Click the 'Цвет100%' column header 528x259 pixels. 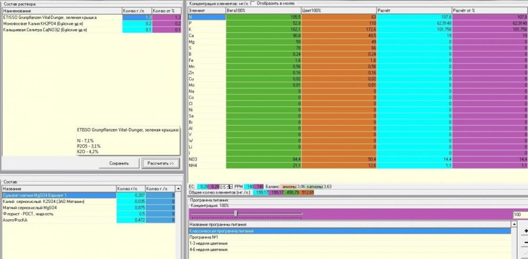pyautogui.click(x=339, y=11)
